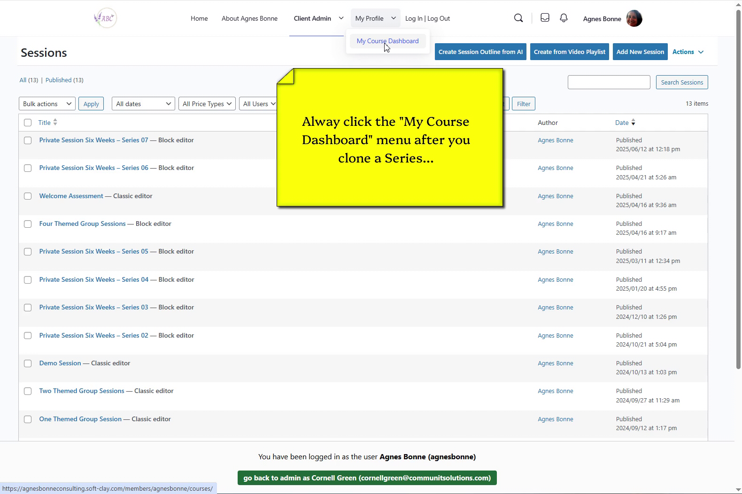Select the Demo Session checkbox
Screen dimensions: 742x494
click(x=28, y=363)
